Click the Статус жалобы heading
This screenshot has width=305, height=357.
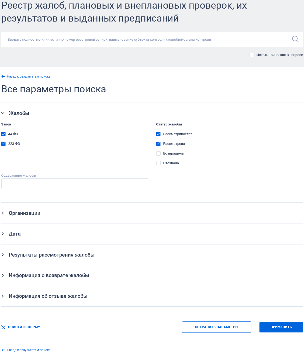(169, 124)
